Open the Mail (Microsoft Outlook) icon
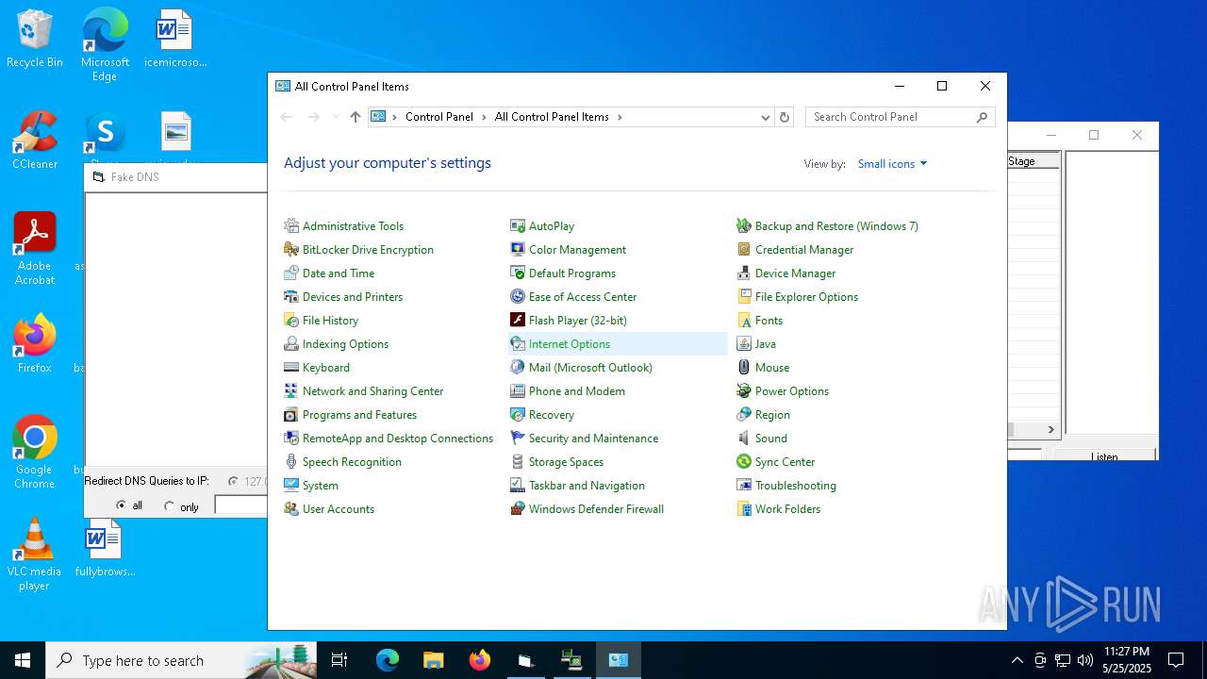The width and height of the screenshot is (1207, 679). pos(518,368)
